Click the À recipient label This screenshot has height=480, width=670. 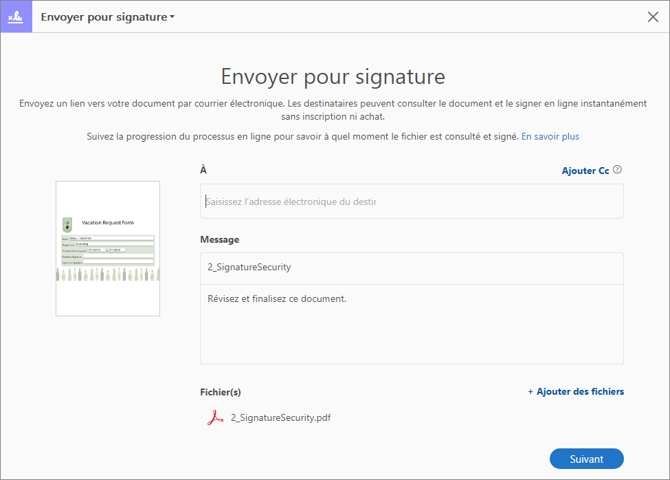(x=203, y=170)
